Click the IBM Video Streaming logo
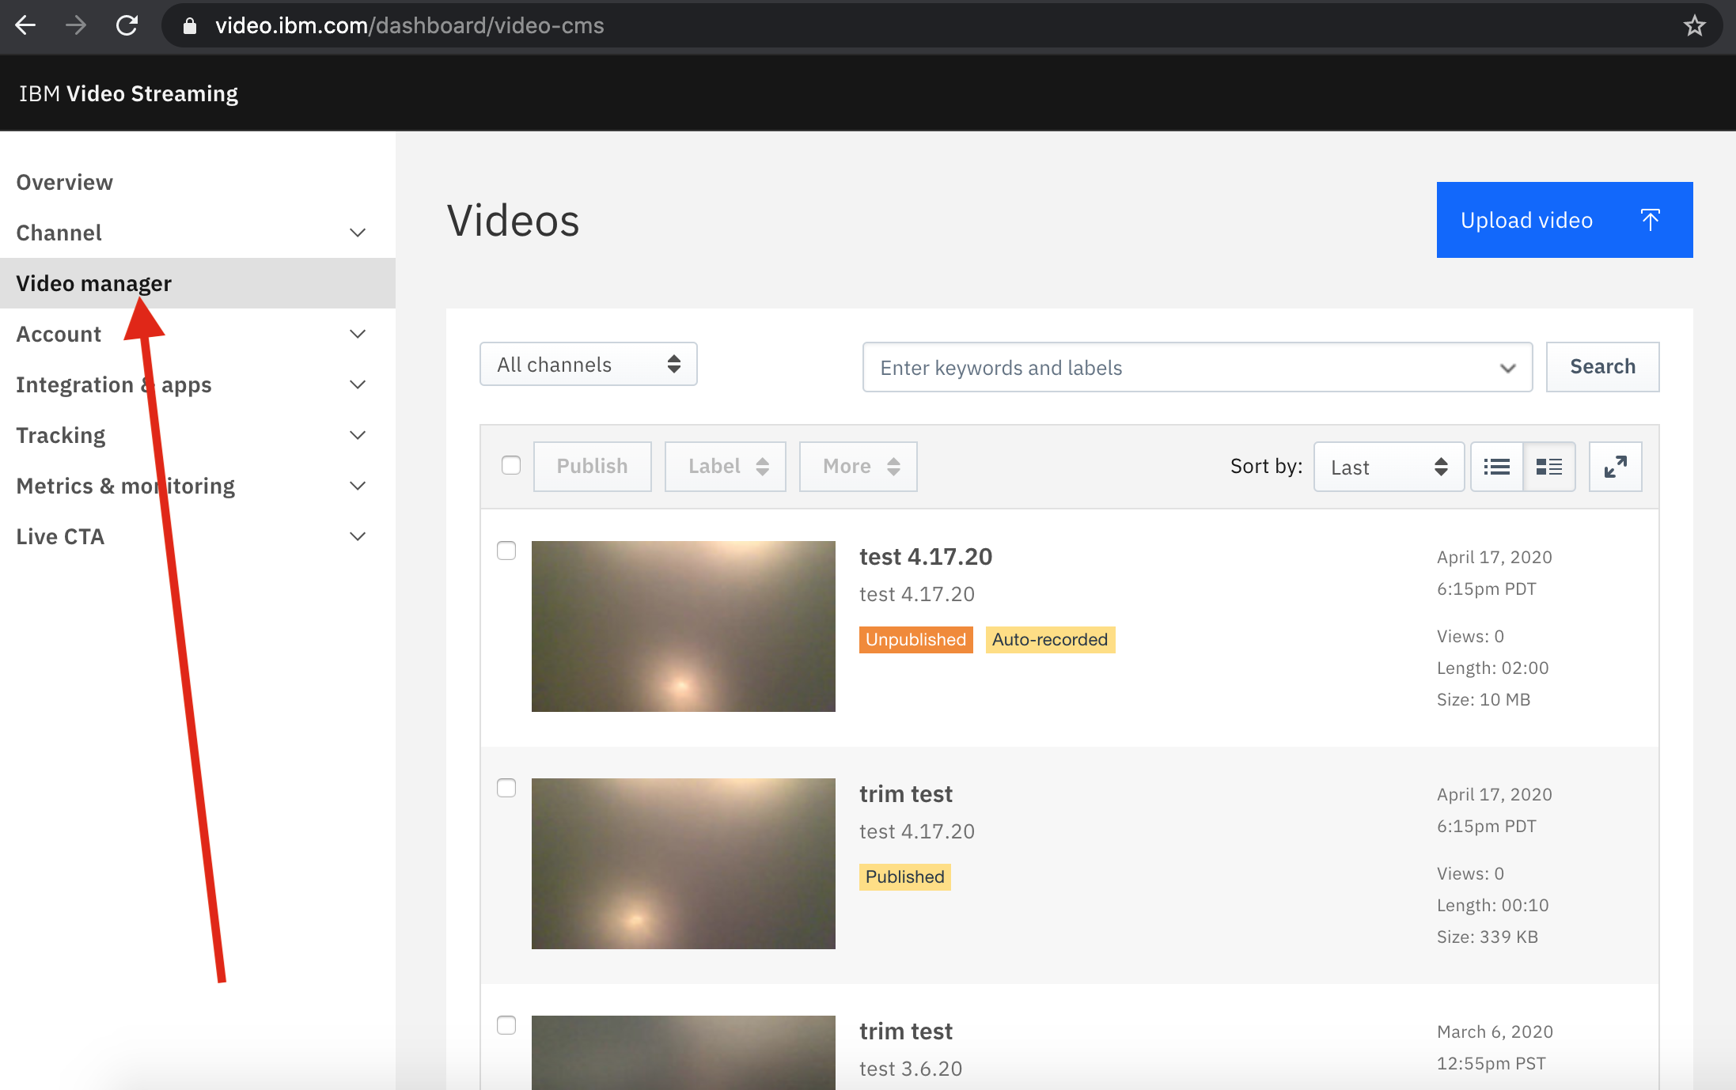Screen dimensions: 1736x1090 coord(128,93)
